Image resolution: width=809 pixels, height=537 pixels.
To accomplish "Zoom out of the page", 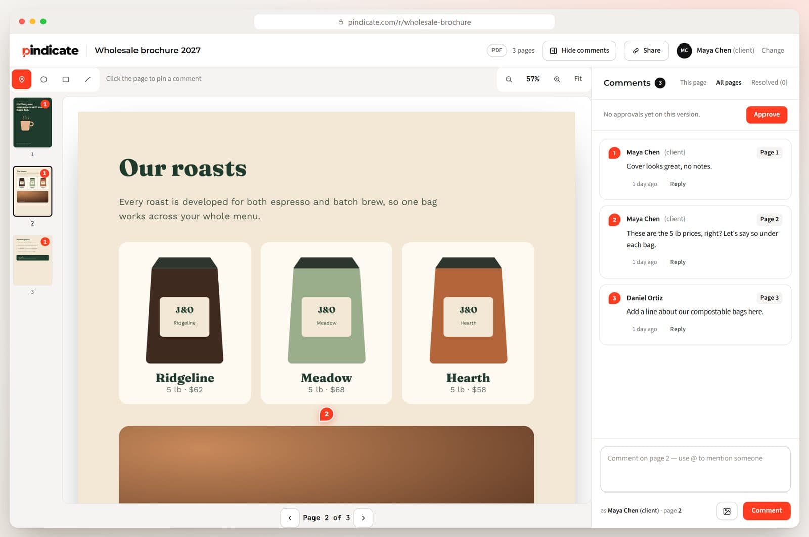I will click(509, 79).
